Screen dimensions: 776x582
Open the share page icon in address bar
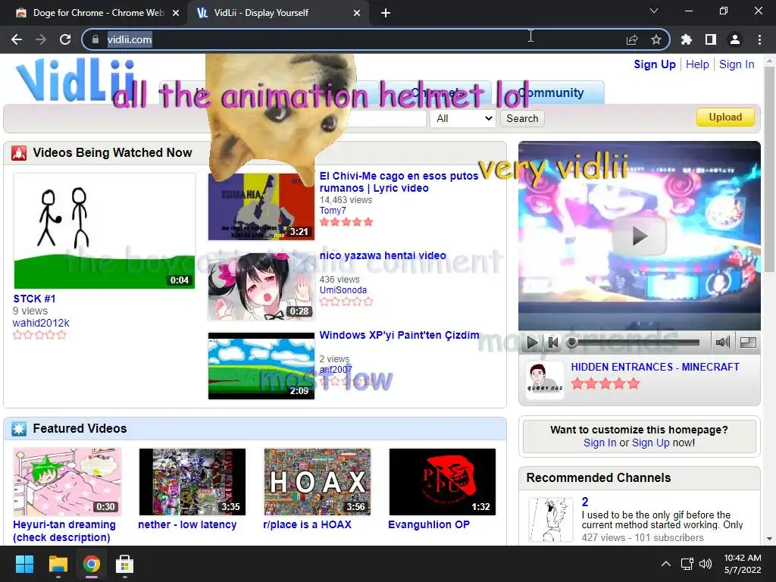coord(632,39)
